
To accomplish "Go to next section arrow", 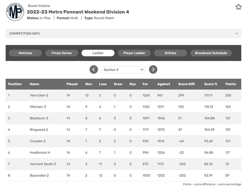I will [153, 70].
